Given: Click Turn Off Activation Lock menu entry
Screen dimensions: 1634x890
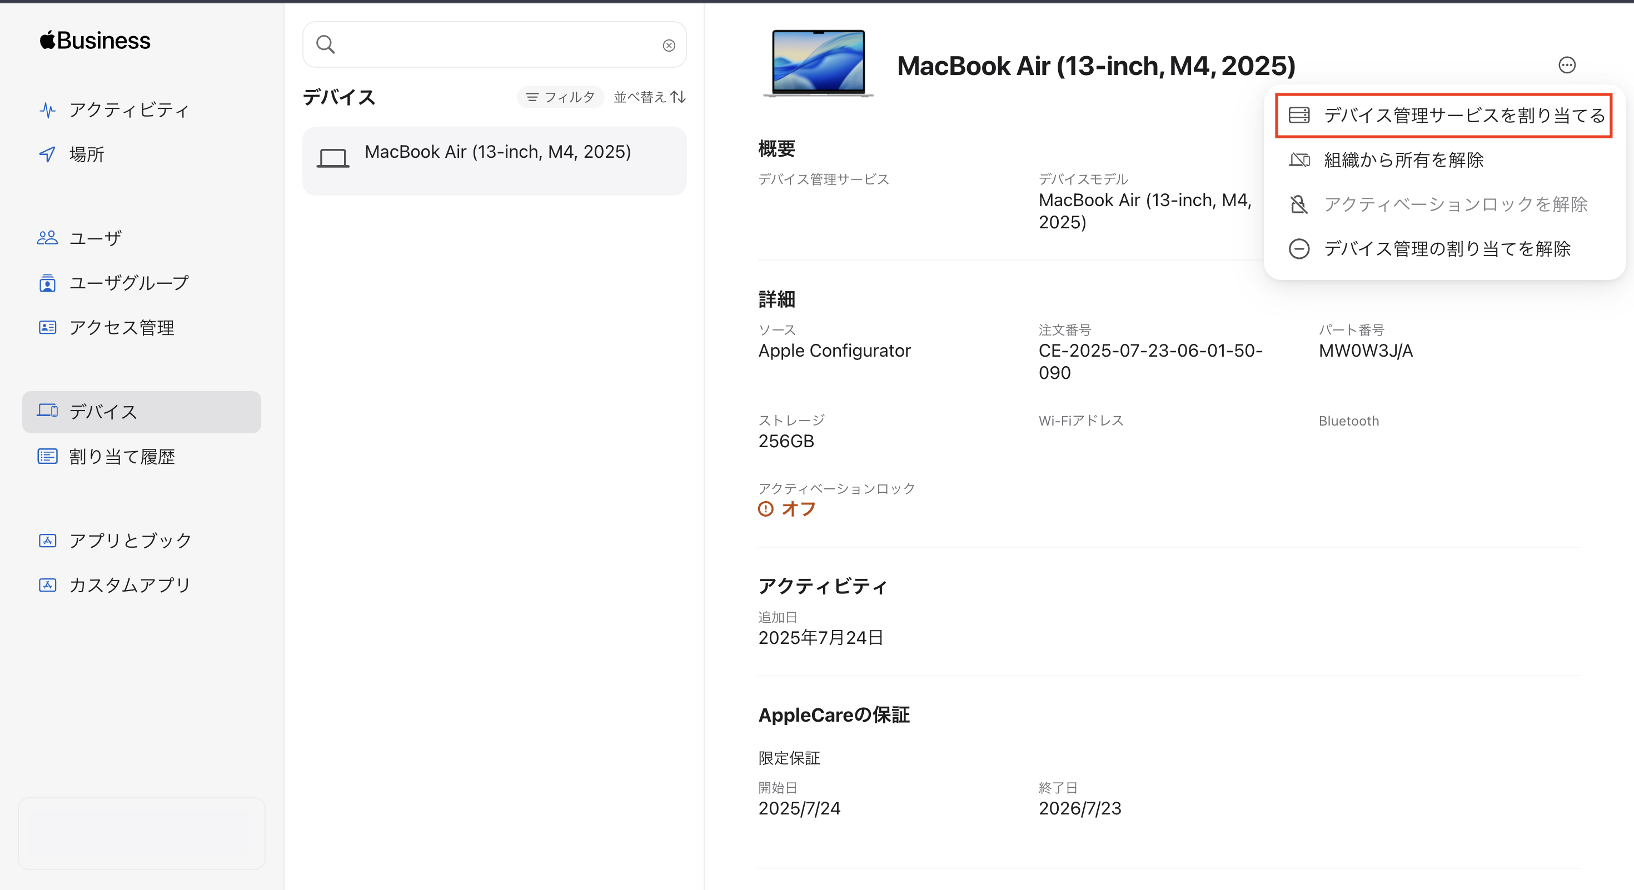Looking at the screenshot, I should point(1455,204).
